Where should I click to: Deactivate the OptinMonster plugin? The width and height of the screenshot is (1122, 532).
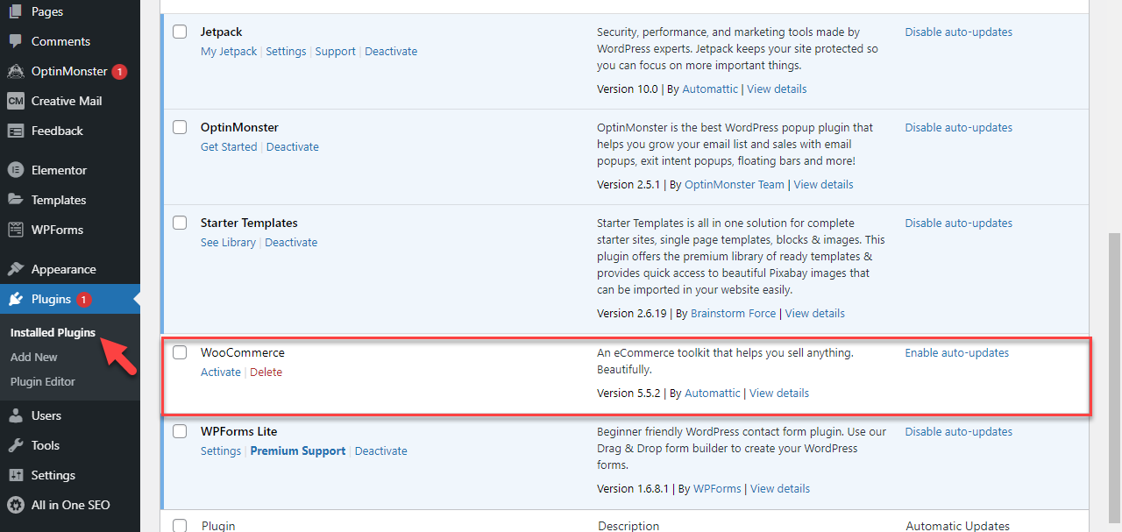coord(293,146)
